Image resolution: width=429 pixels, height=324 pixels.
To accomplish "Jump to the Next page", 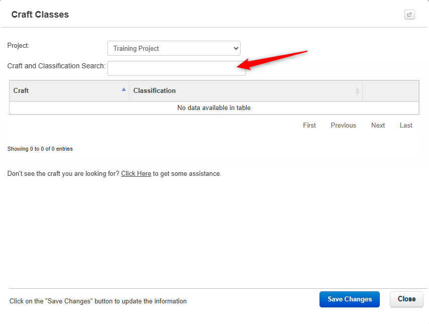I will point(378,125).
